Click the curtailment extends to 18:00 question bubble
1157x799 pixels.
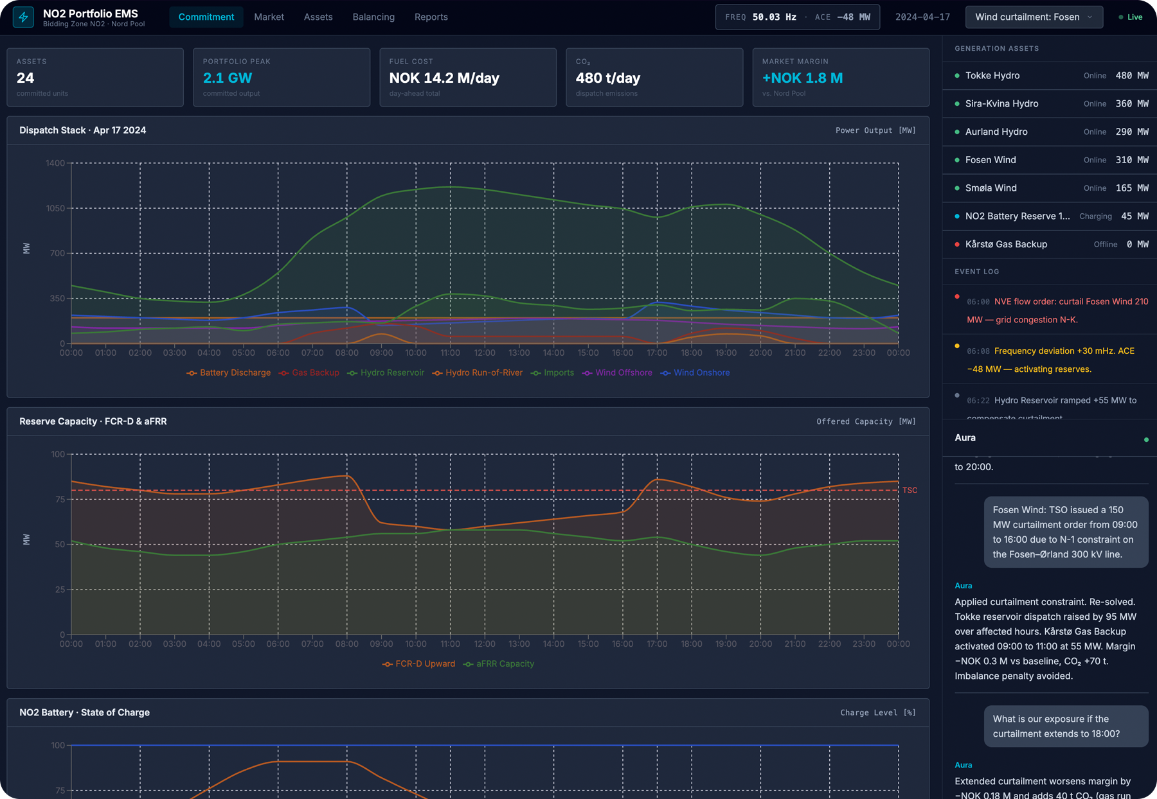[x=1066, y=726]
